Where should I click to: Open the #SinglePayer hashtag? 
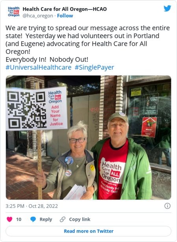pos(94,67)
